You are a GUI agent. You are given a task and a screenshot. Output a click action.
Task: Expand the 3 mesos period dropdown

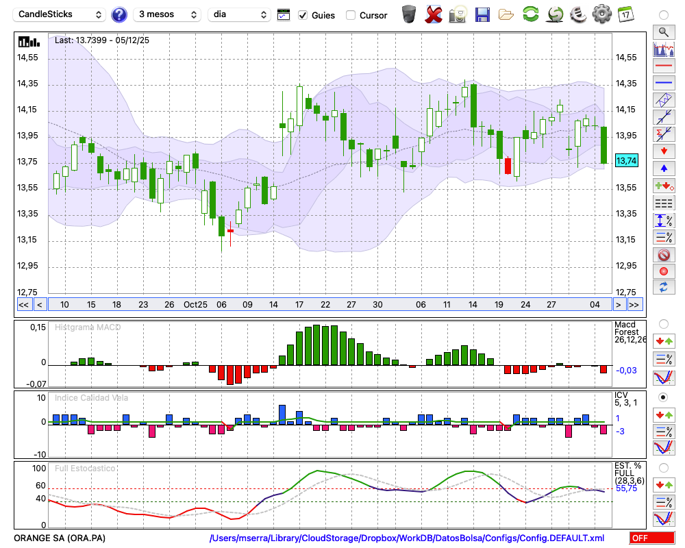coord(166,14)
